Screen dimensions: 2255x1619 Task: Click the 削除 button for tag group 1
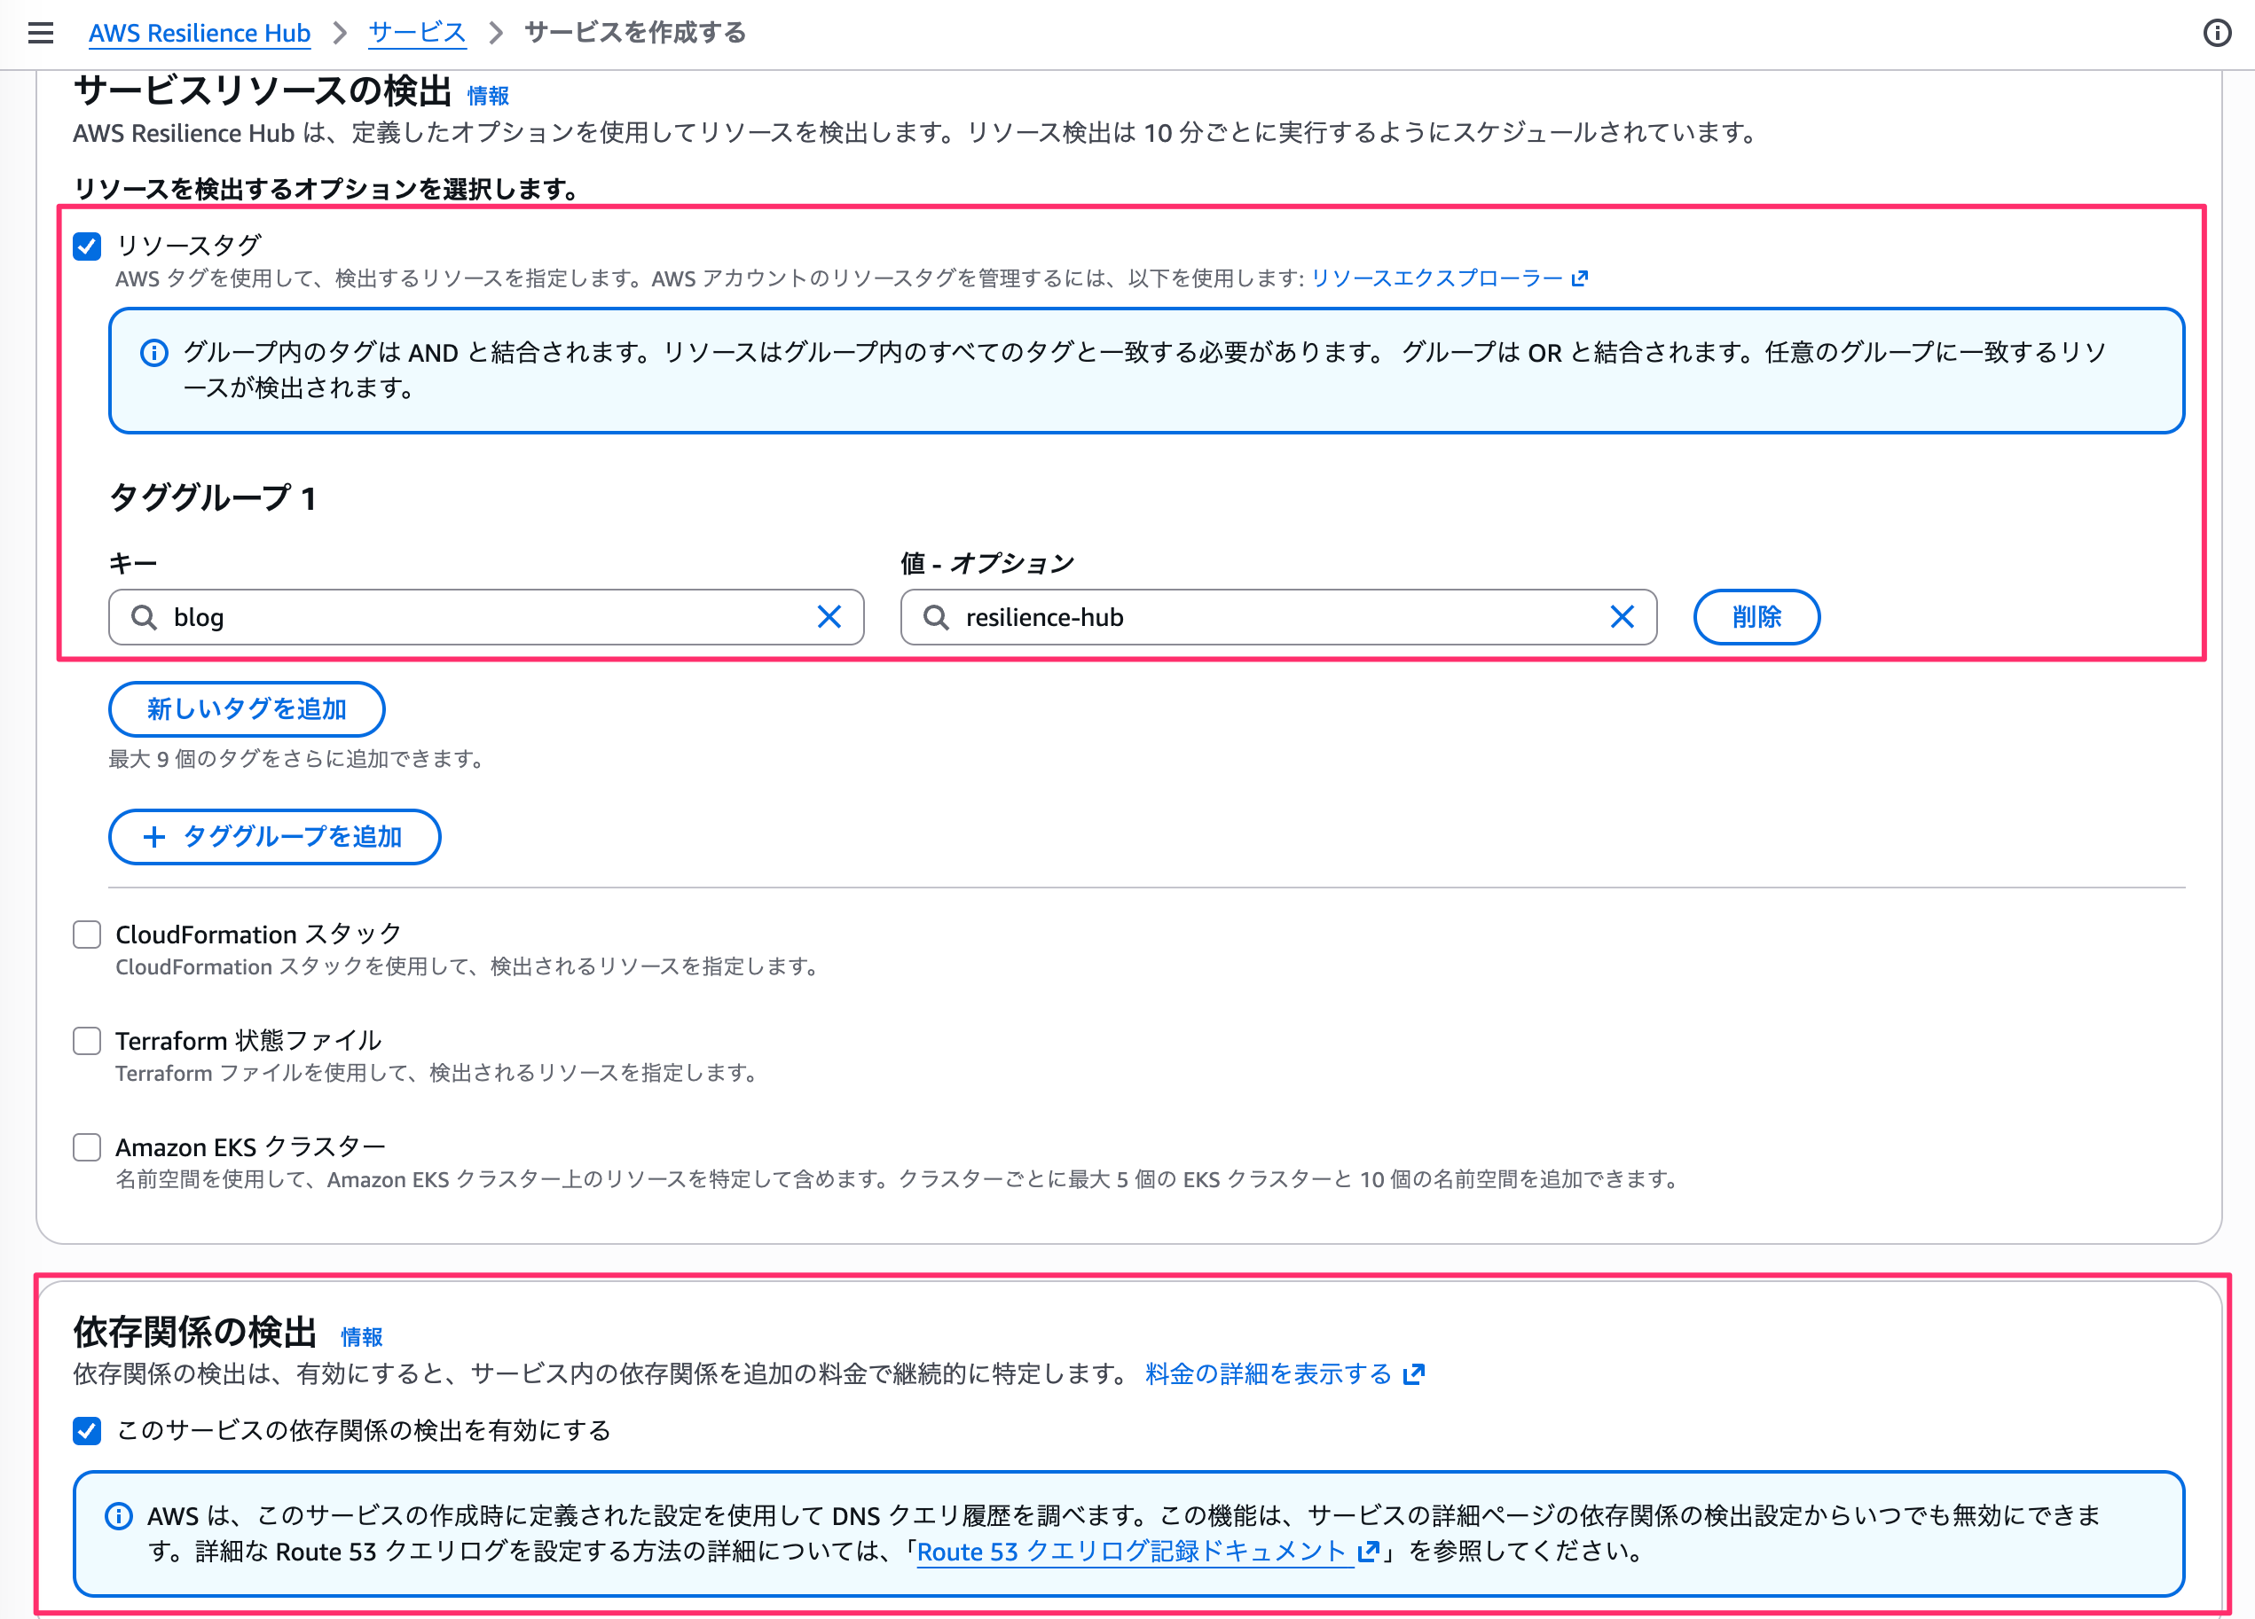click(x=1756, y=617)
